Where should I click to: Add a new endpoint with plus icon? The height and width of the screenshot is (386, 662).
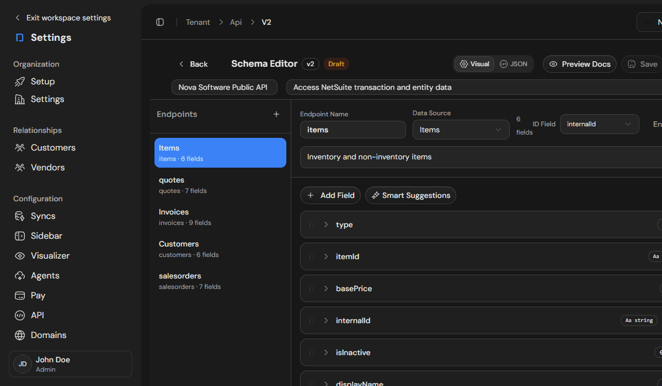click(x=276, y=114)
